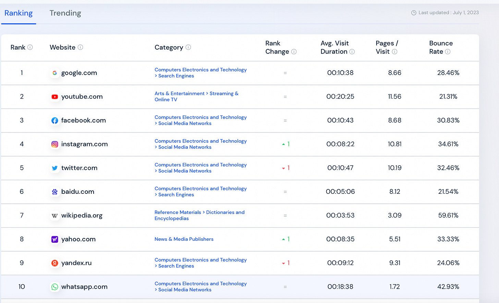499x303 pixels.
Task: Click Yahoo's green up rank arrow
Action: (x=283, y=240)
